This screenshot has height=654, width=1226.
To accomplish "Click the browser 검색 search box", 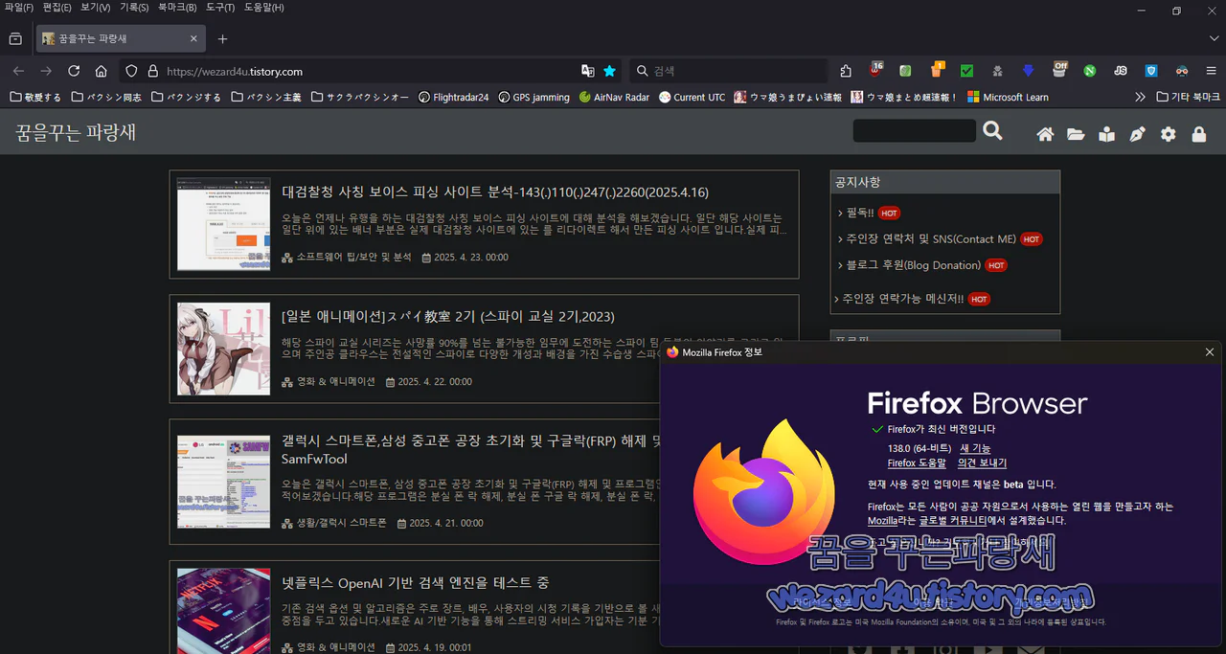I will click(728, 71).
